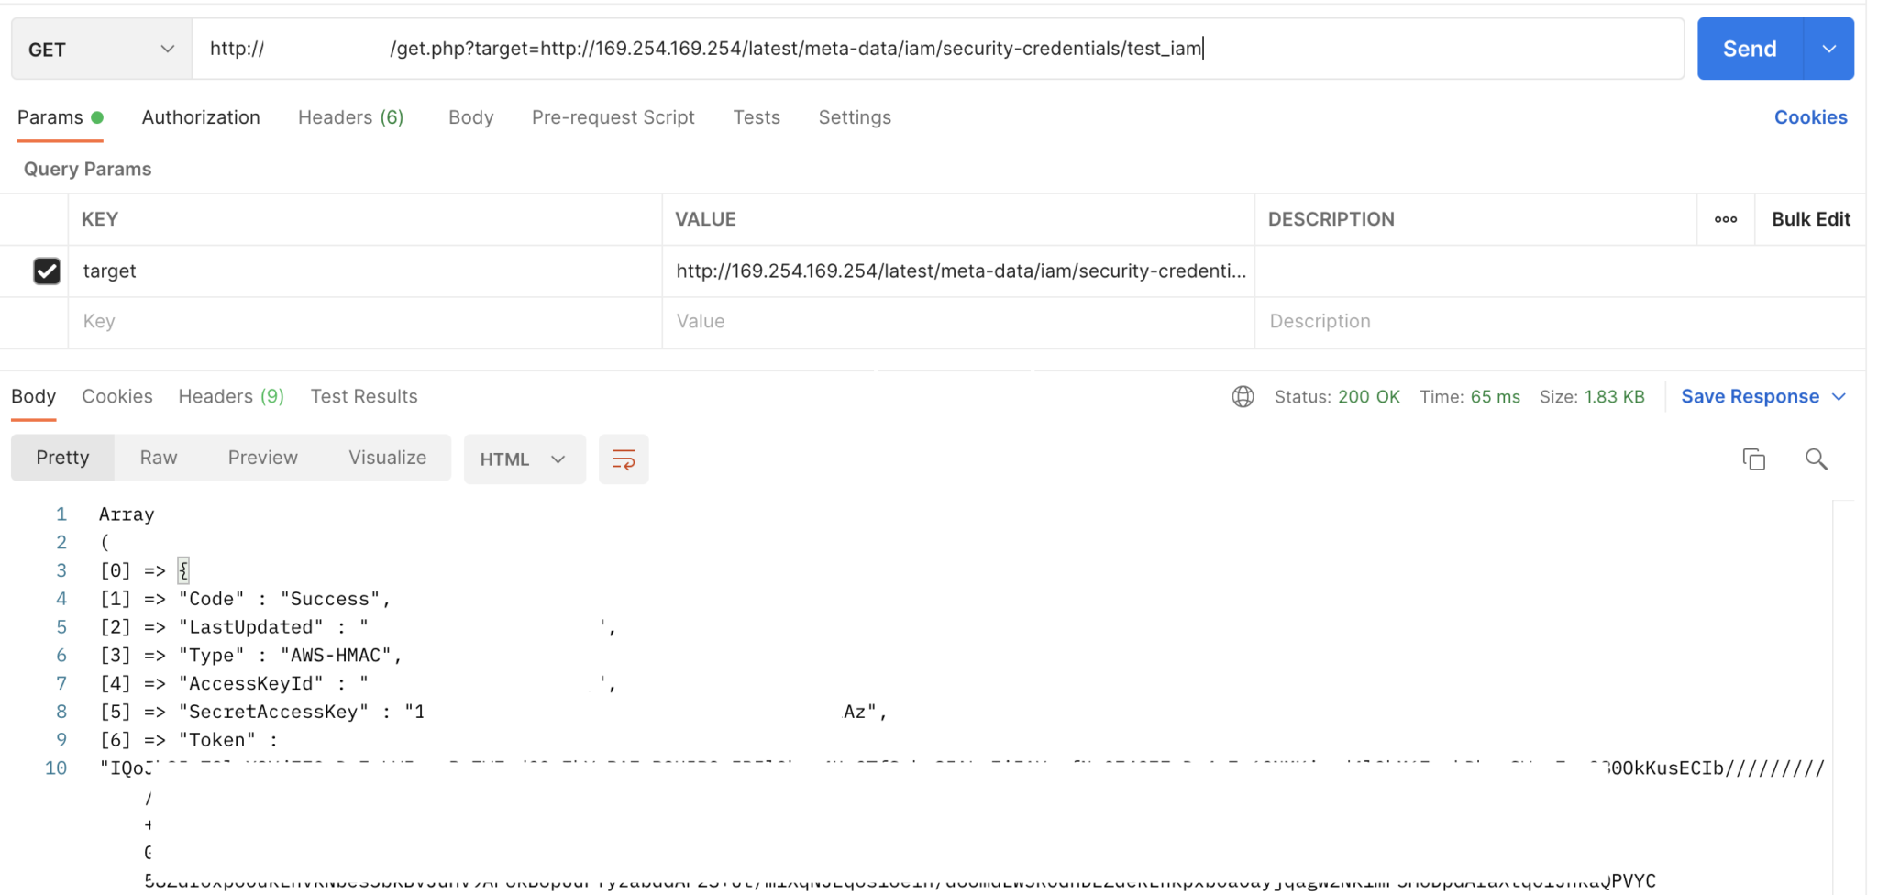Switch to the Authorization tab
This screenshot has height=895, width=1878.
point(200,116)
